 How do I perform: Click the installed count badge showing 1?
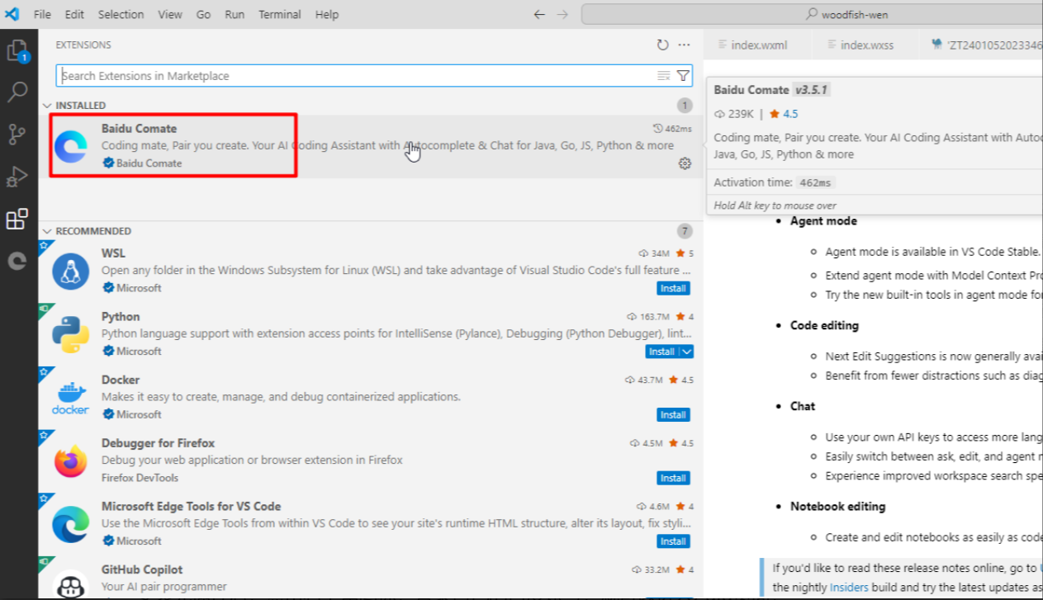click(685, 106)
